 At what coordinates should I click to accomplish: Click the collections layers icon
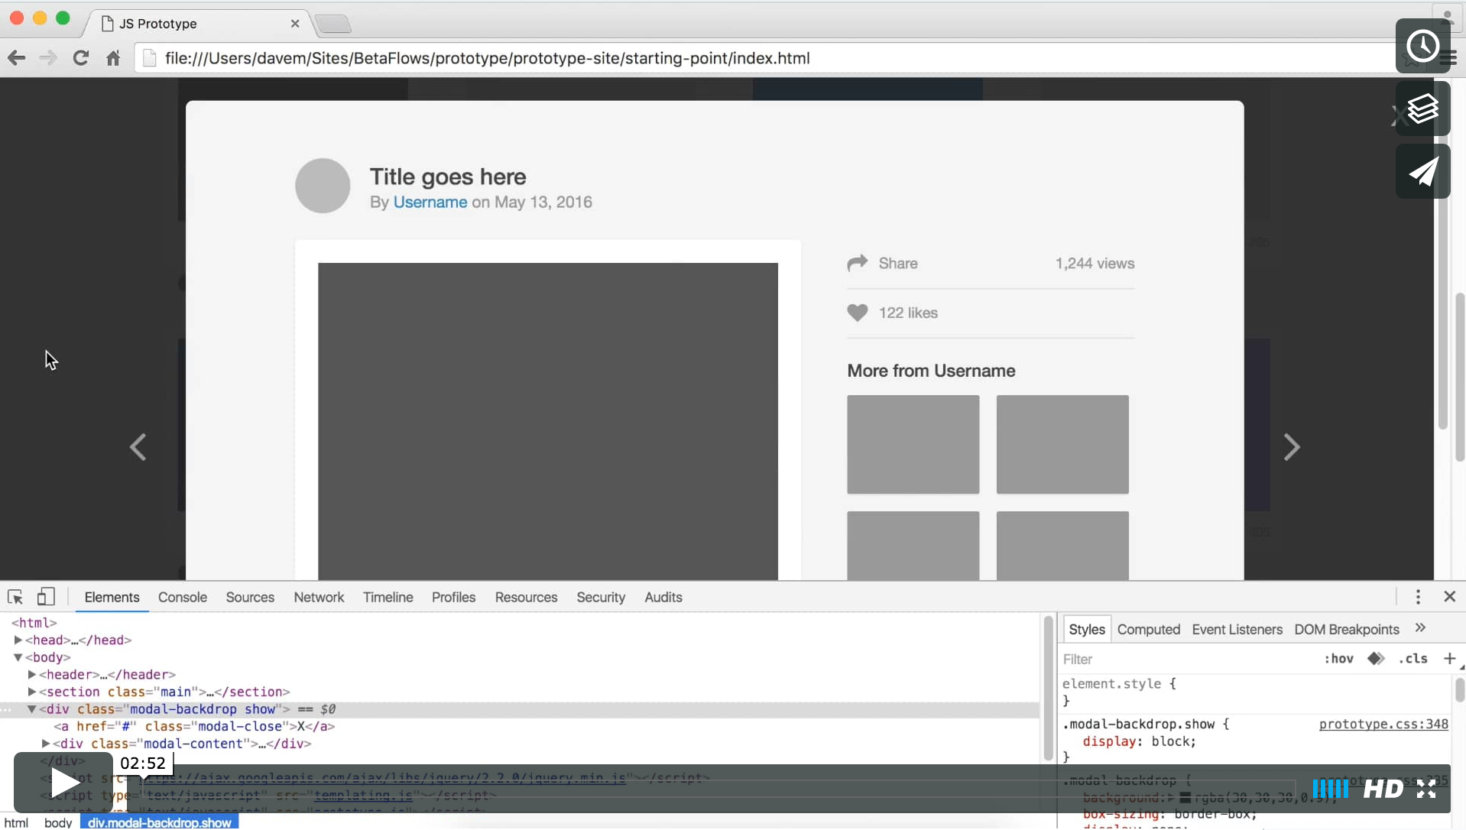click(1422, 109)
